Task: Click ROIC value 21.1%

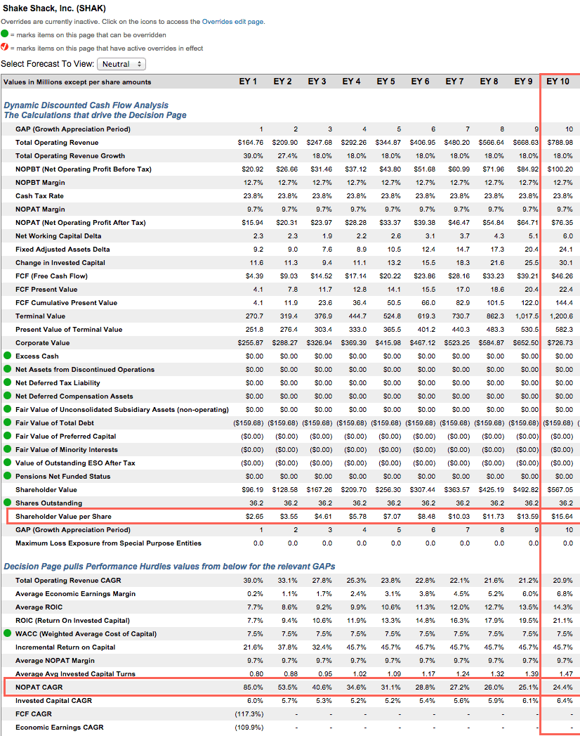Action: [x=562, y=621]
